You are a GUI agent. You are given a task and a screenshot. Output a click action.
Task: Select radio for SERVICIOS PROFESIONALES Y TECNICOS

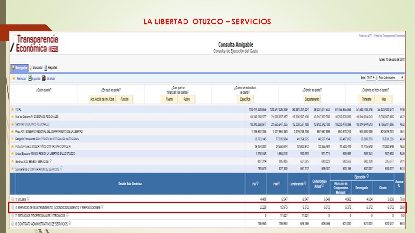[13, 216]
